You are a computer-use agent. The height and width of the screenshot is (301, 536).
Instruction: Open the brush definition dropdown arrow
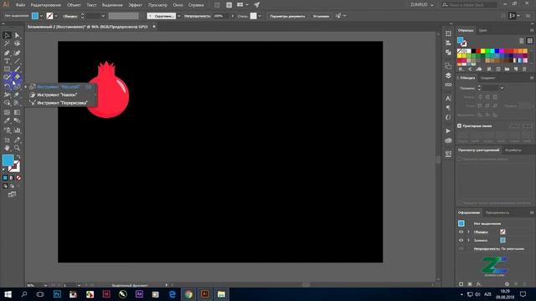point(178,16)
